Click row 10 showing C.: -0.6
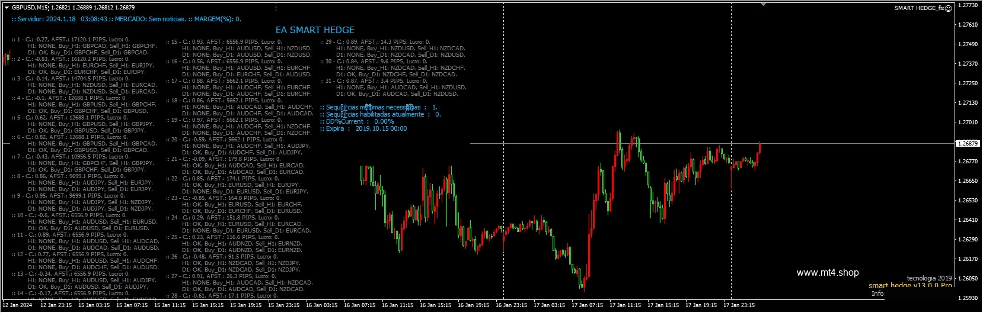 click(69, 215)
